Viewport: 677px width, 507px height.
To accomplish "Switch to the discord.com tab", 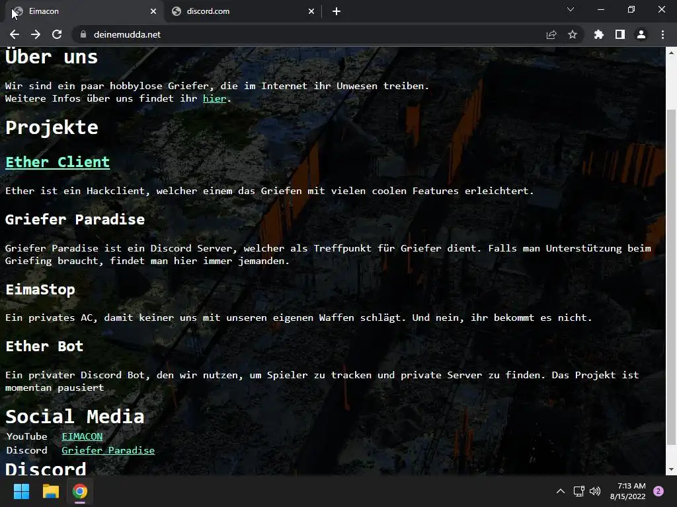I will tap(243, 11).
